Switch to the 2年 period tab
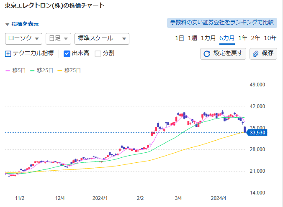This screenshot has width=283, height=207. point(255,38)
